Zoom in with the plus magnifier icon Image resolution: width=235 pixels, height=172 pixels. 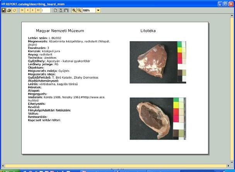[74, 10]
